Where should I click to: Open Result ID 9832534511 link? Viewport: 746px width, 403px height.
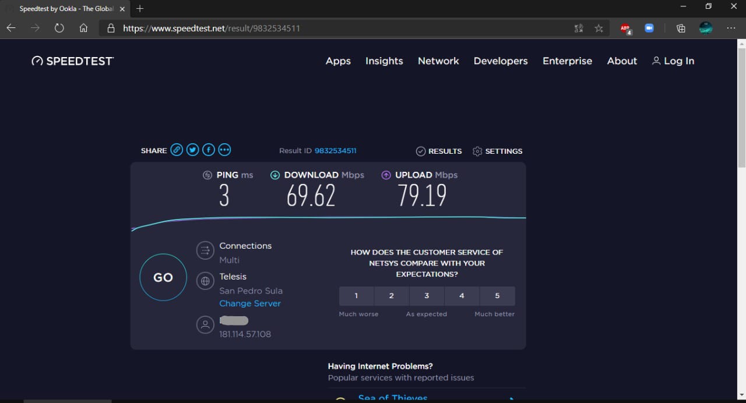pos(335,151)
